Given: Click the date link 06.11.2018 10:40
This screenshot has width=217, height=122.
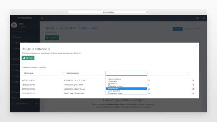Looking at the screenshot, I should click(x=85, y=28).
